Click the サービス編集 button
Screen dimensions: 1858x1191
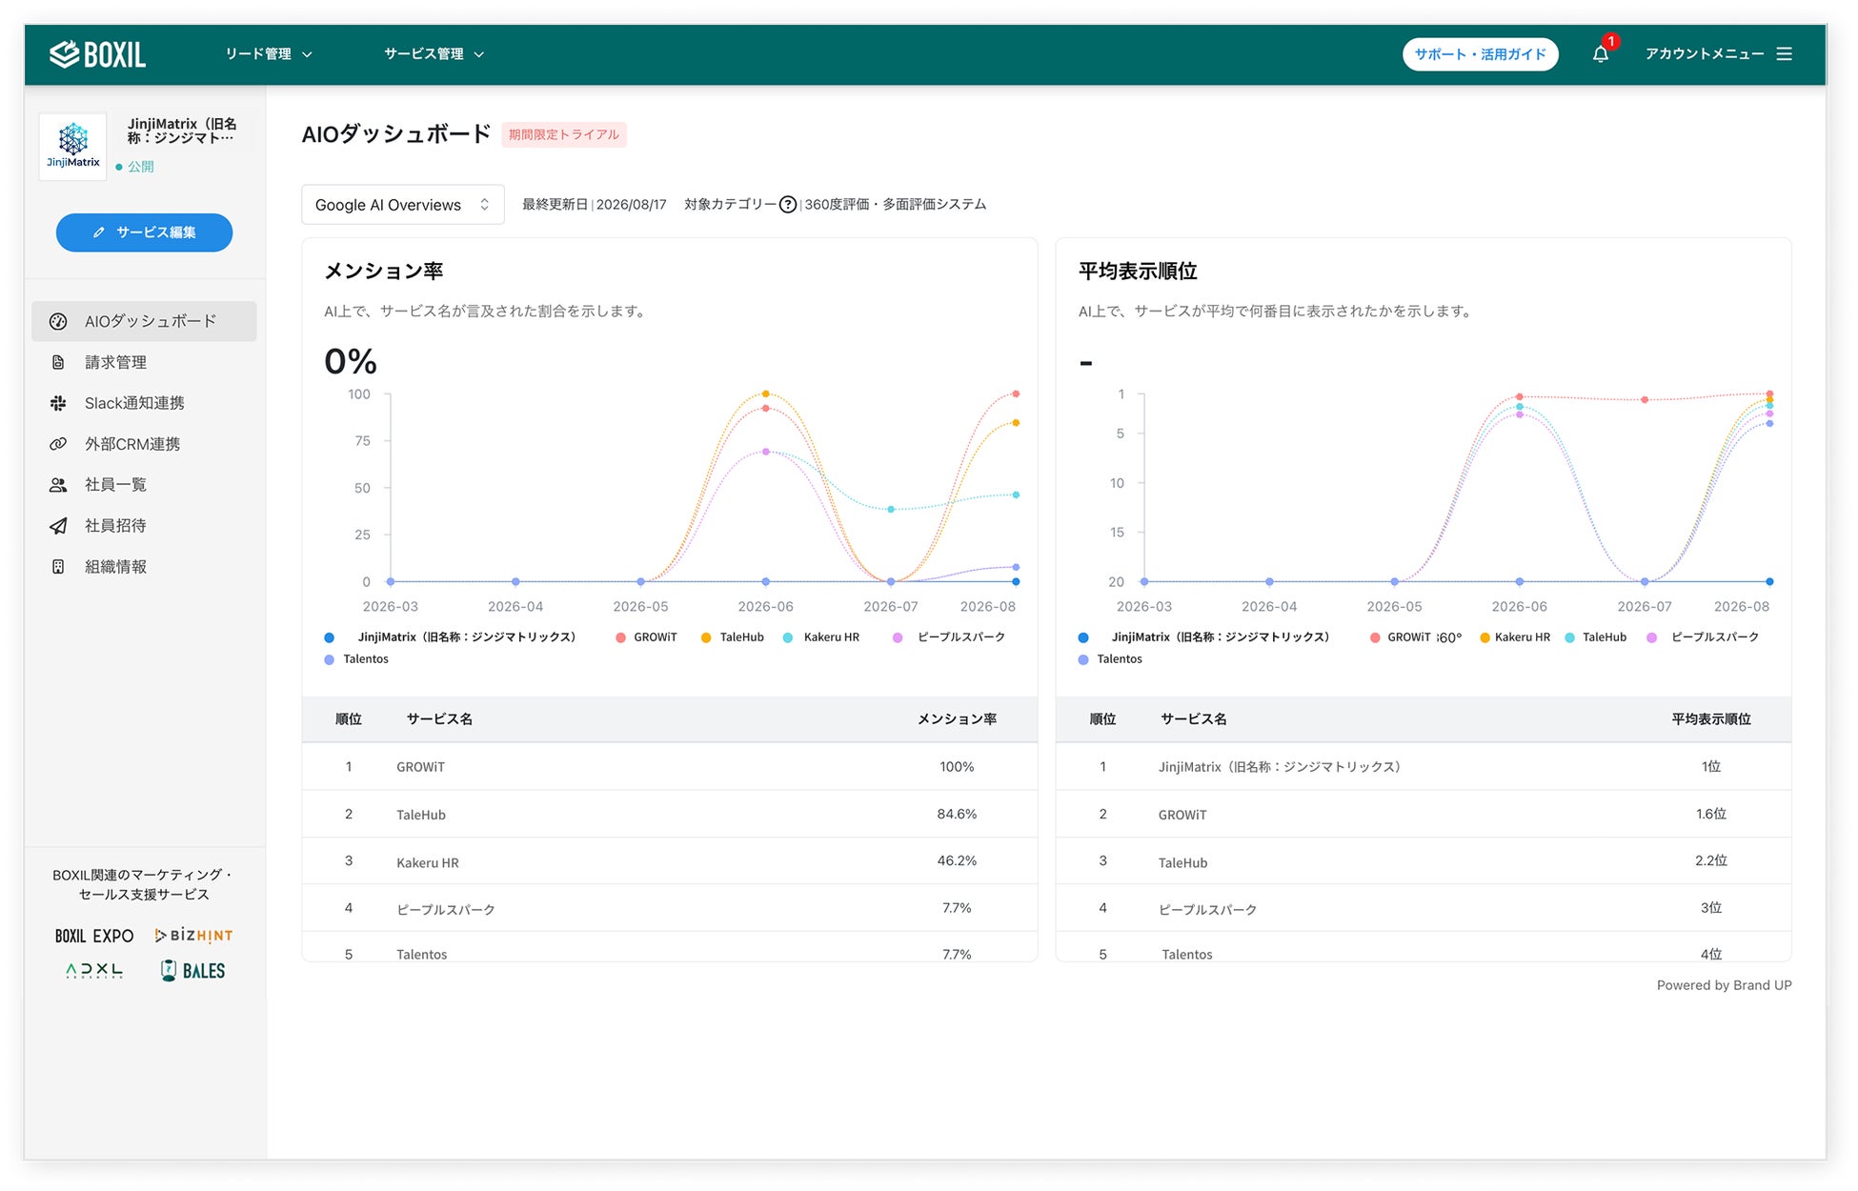click(144, 232)
